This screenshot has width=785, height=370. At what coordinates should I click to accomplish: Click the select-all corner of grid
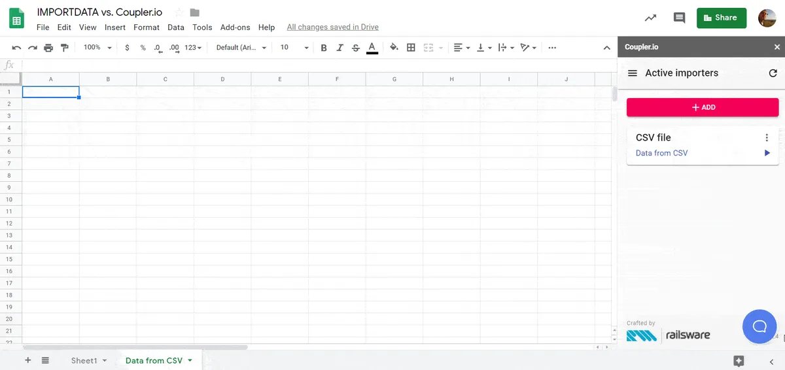tap(11, 79)
